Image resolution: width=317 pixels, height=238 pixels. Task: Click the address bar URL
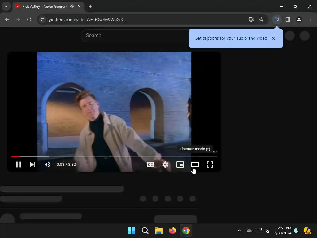click(x=87, y=20)
